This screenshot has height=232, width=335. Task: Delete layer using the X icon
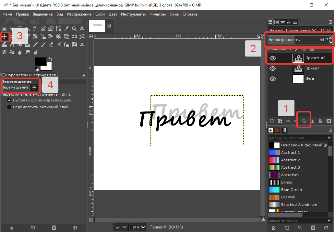point(329,121)
